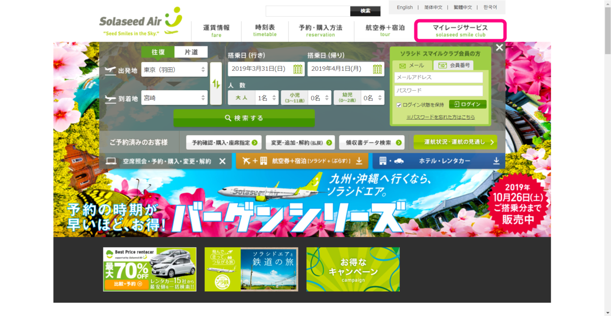Open the 出発地 departure dropdown
The image size is (611, 316).
(174, 70)
